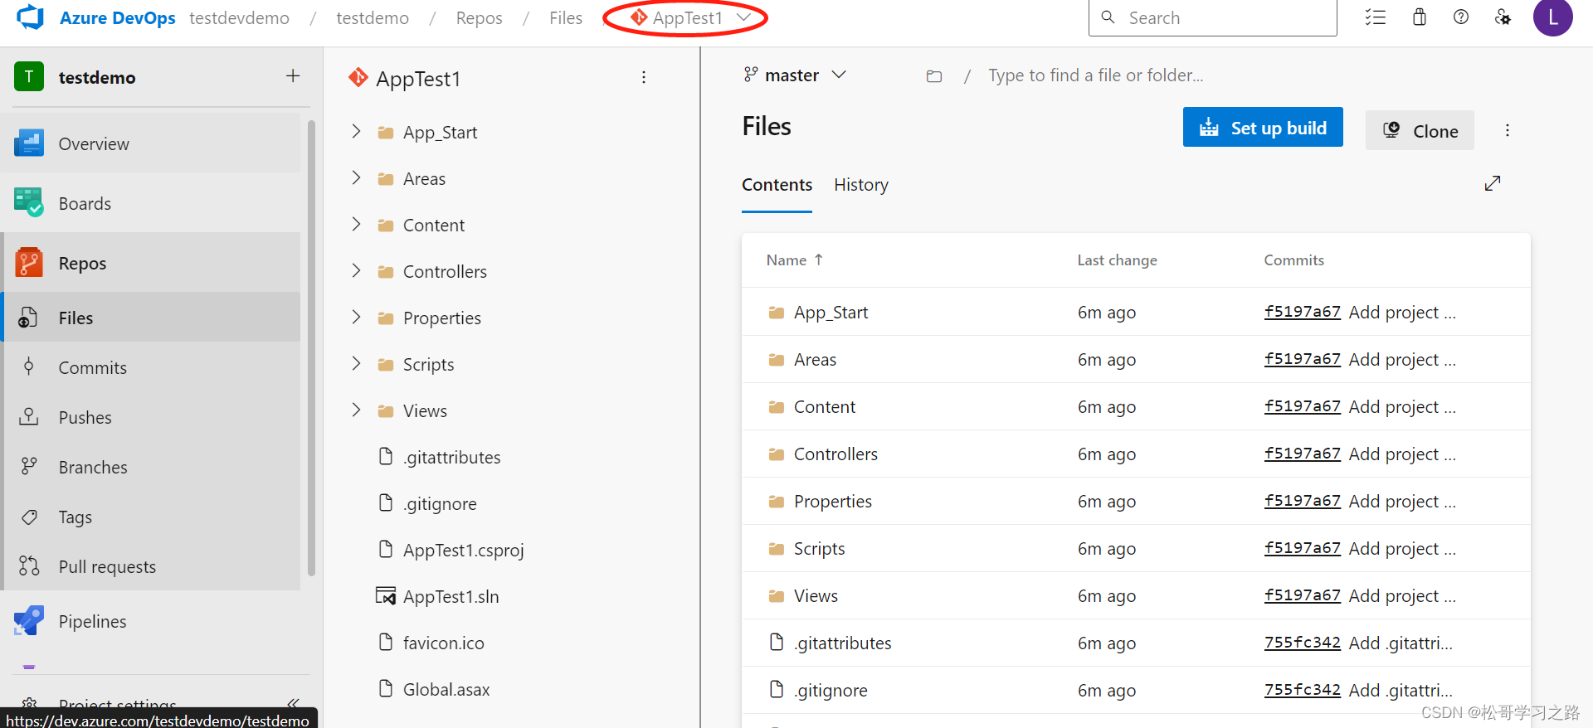The image size is (1593, 728).
Task: Click testdevdemo organization breadcrumb link
Action: 239,17
